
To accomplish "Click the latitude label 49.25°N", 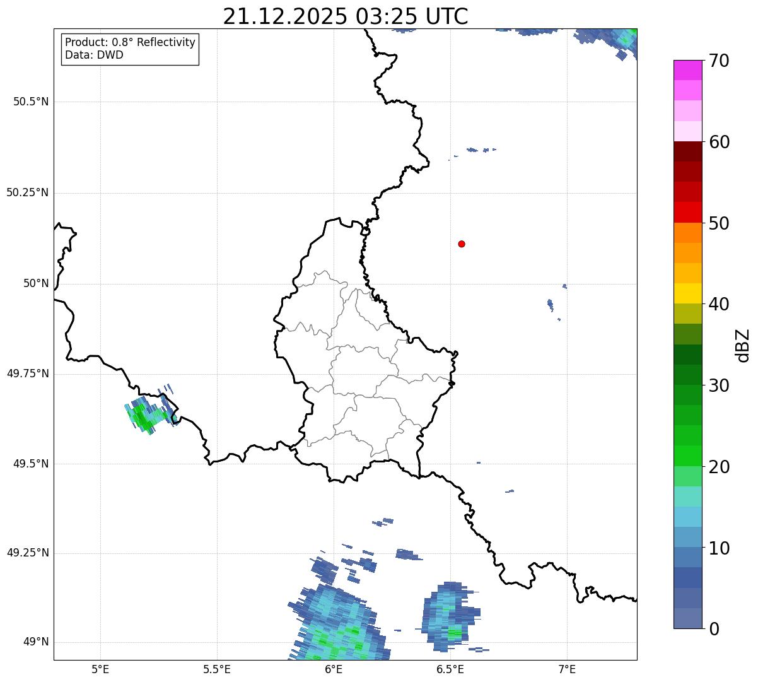I will [28, 553].
